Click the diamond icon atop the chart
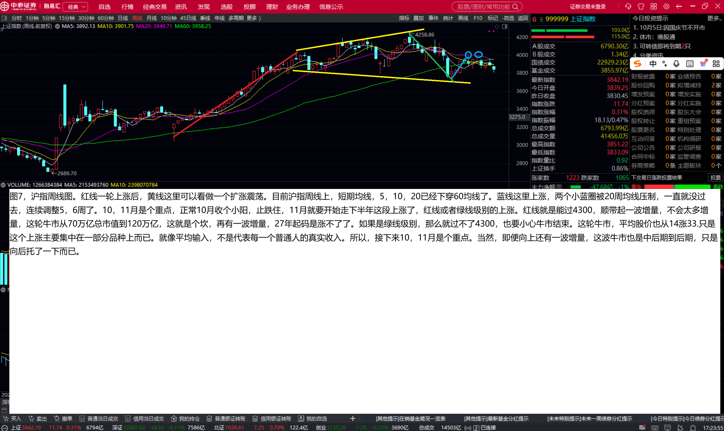724x431 pixels. (x=497, y=26)
